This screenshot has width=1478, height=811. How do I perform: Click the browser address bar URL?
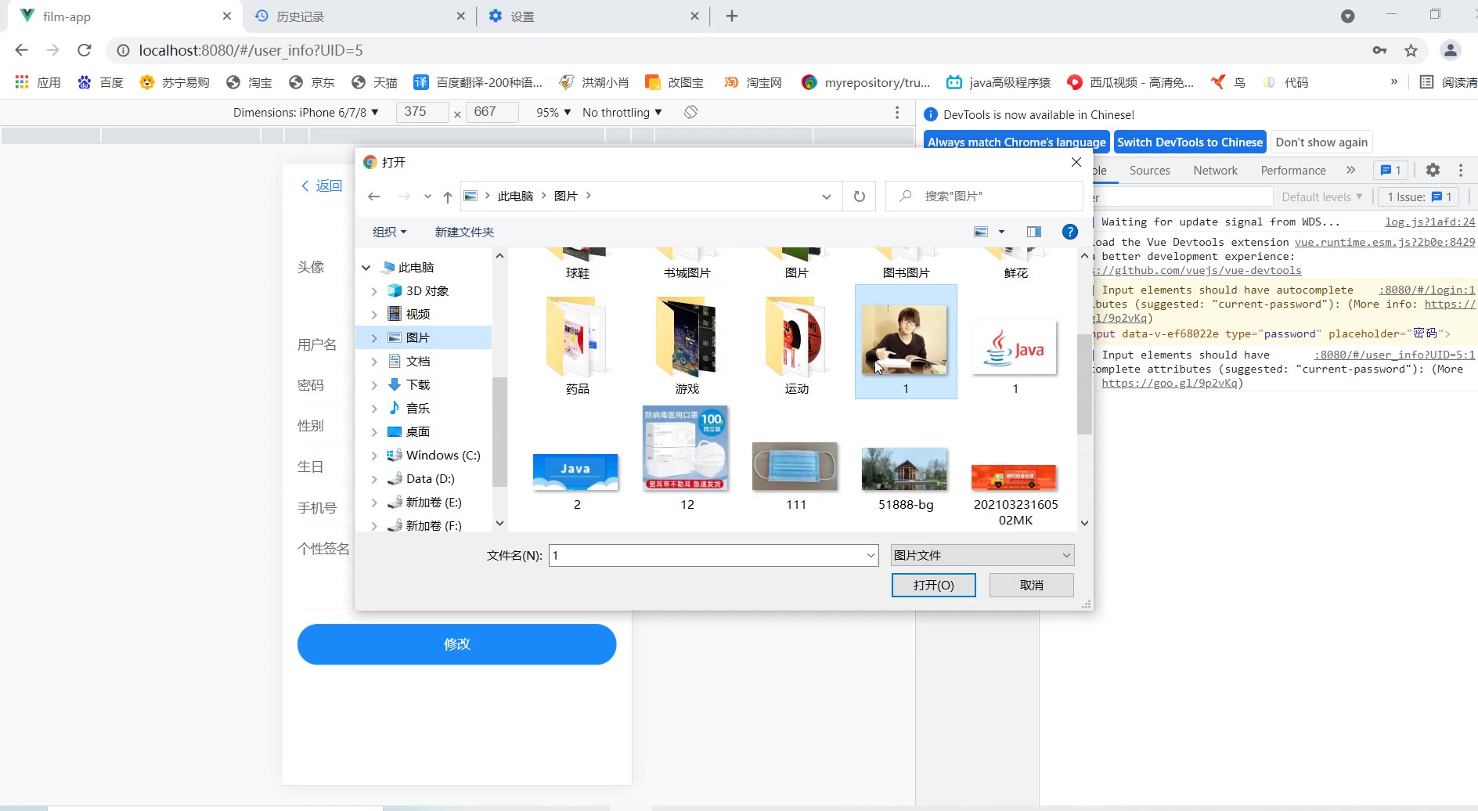pyautogui.click(x=251, y=50)
